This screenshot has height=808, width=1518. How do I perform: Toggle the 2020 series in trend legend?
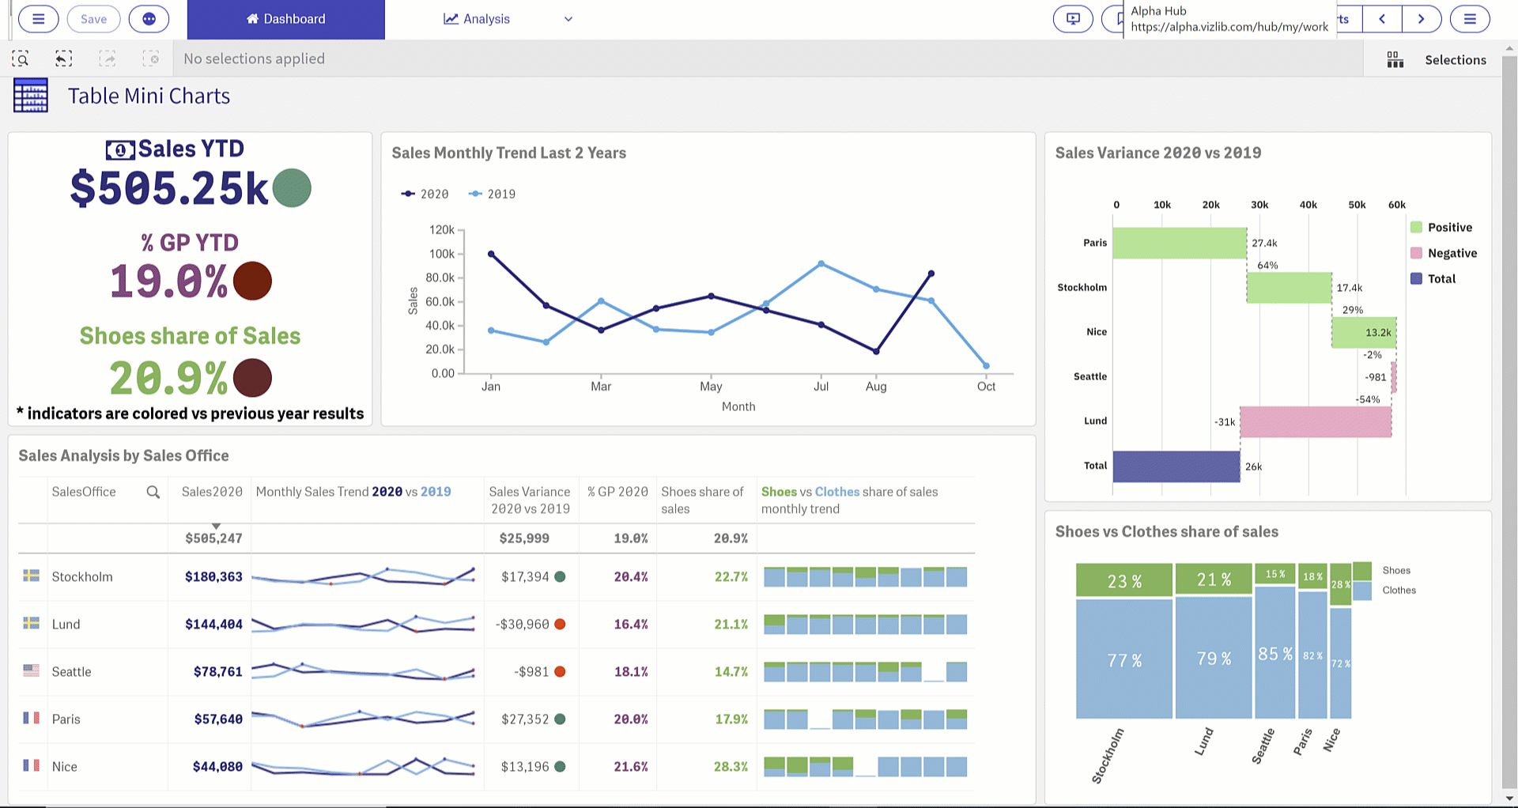pyautogui.click(x=425, y=194)
